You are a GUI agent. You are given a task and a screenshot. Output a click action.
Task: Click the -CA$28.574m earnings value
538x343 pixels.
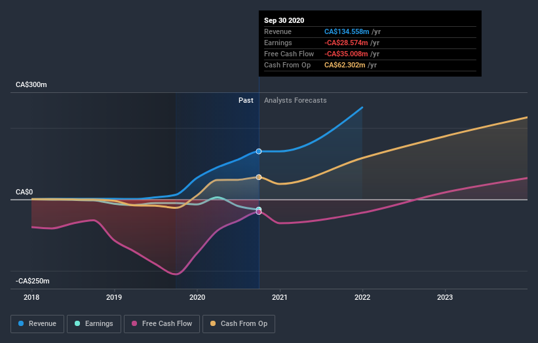pos(346,43)
